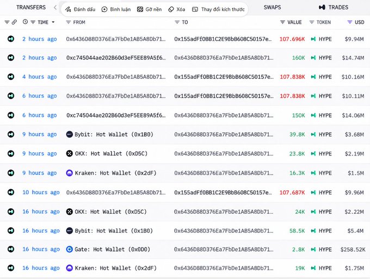
Task: Click the filter icon left of link icon
Action: point(7,22)
